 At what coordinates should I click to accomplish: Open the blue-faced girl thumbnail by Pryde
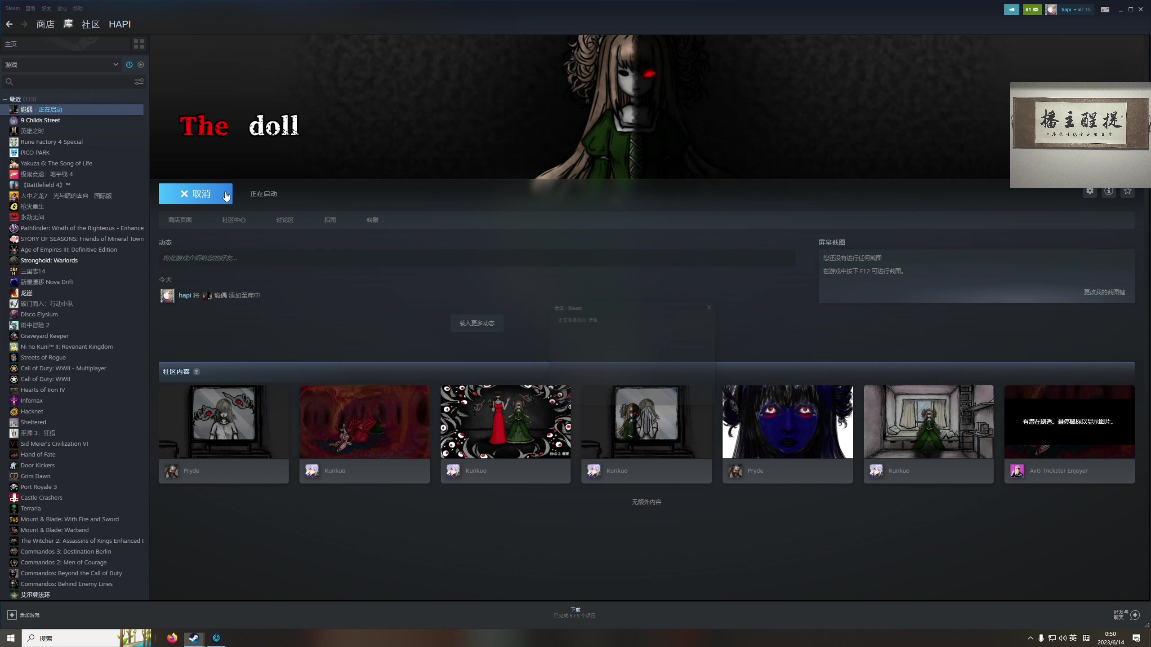[x=787, y=421]
